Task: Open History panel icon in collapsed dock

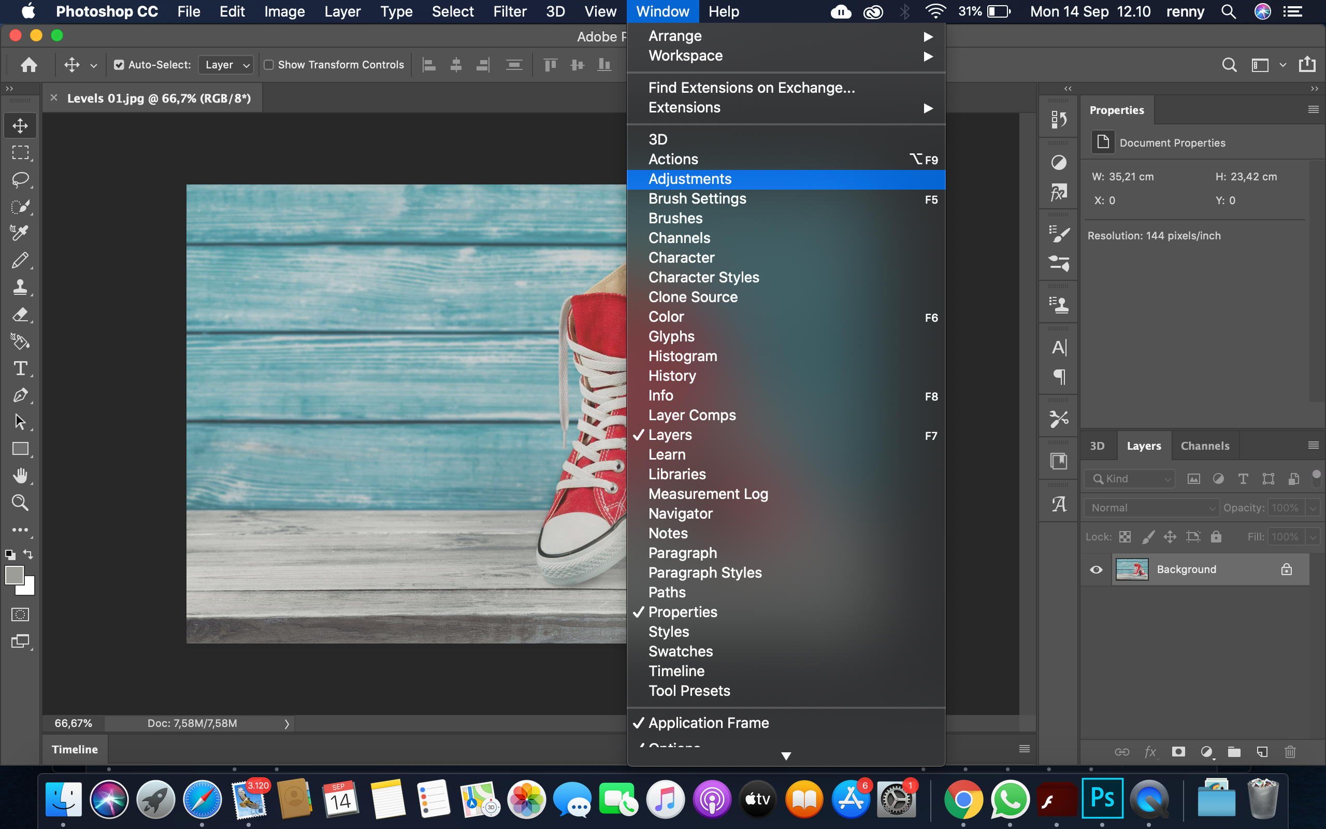Action: click(1059, 119)
